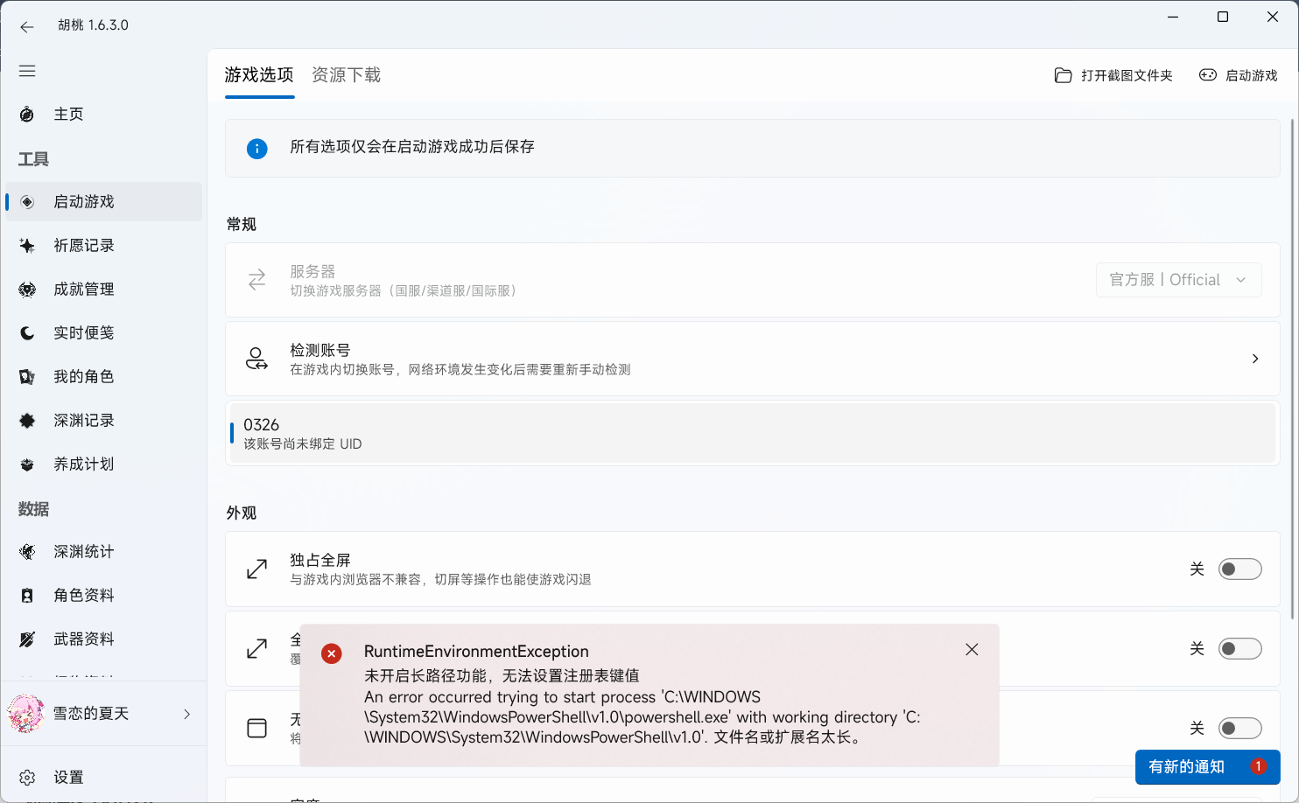This screenshot has height=803, width=1299.
Task: Open the 深渊记录 abyss records
Action: (86, 420)
